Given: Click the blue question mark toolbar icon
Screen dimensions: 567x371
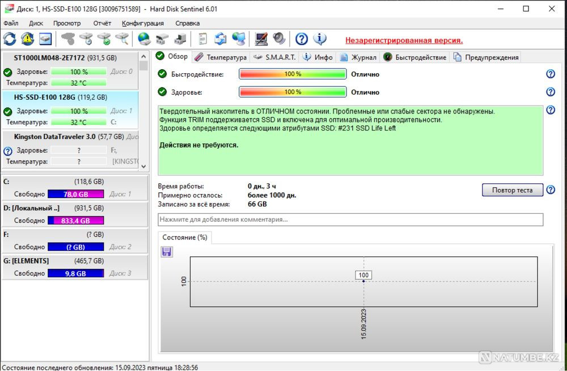Looking at the screenshot, I should pos(301,39).
